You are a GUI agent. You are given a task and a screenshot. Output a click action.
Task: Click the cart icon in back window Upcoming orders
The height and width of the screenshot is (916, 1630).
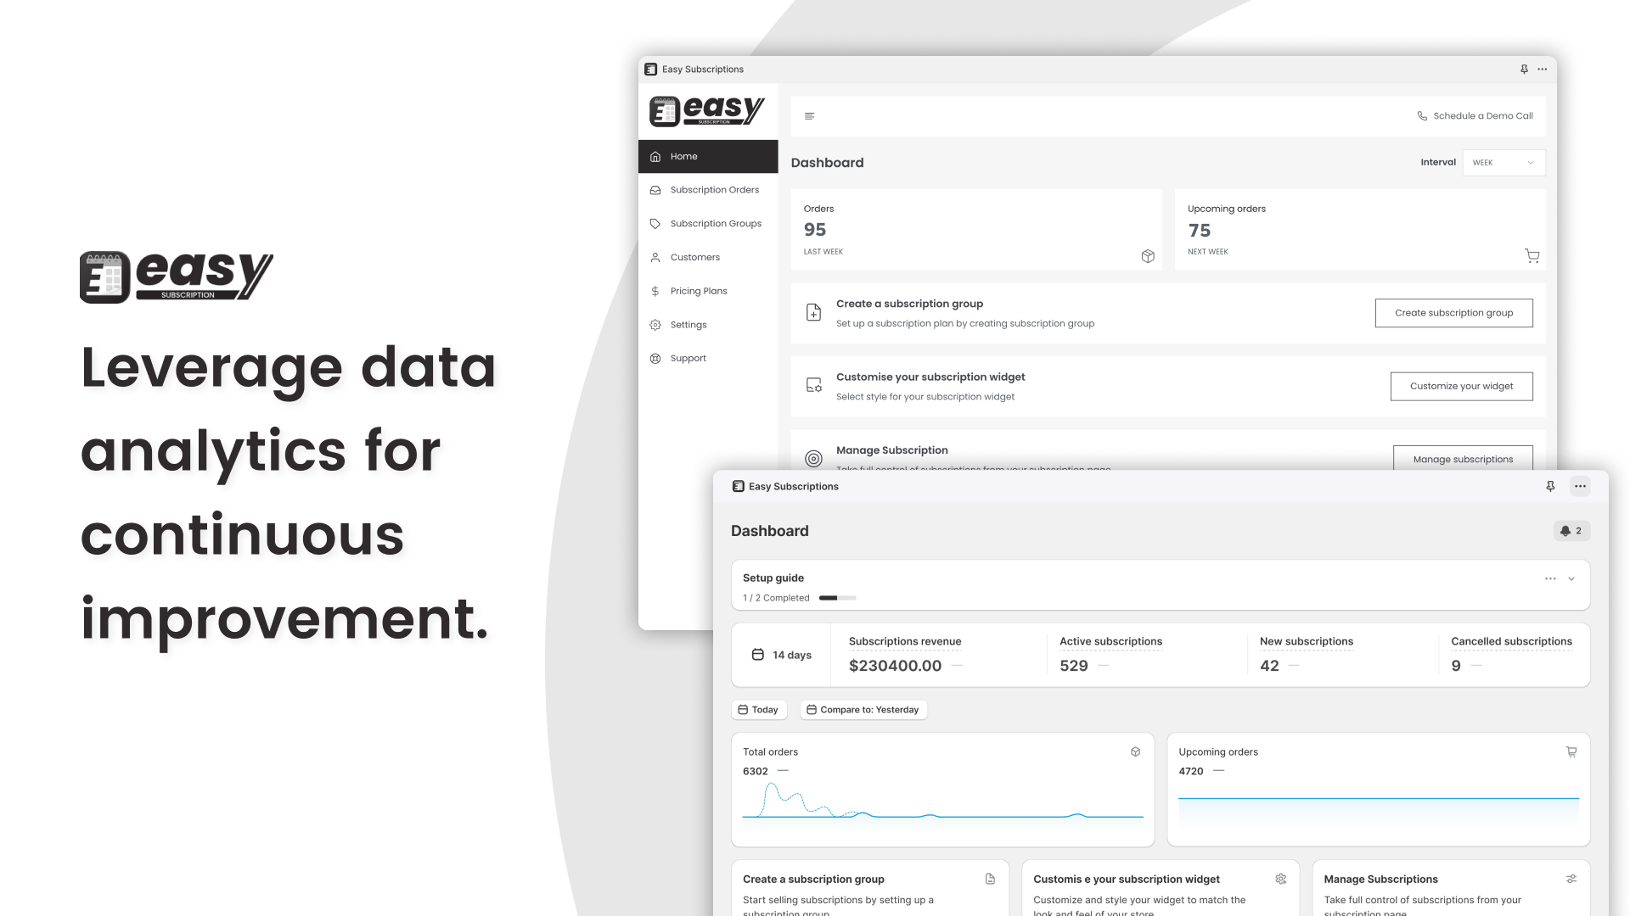click(1532, 256)
